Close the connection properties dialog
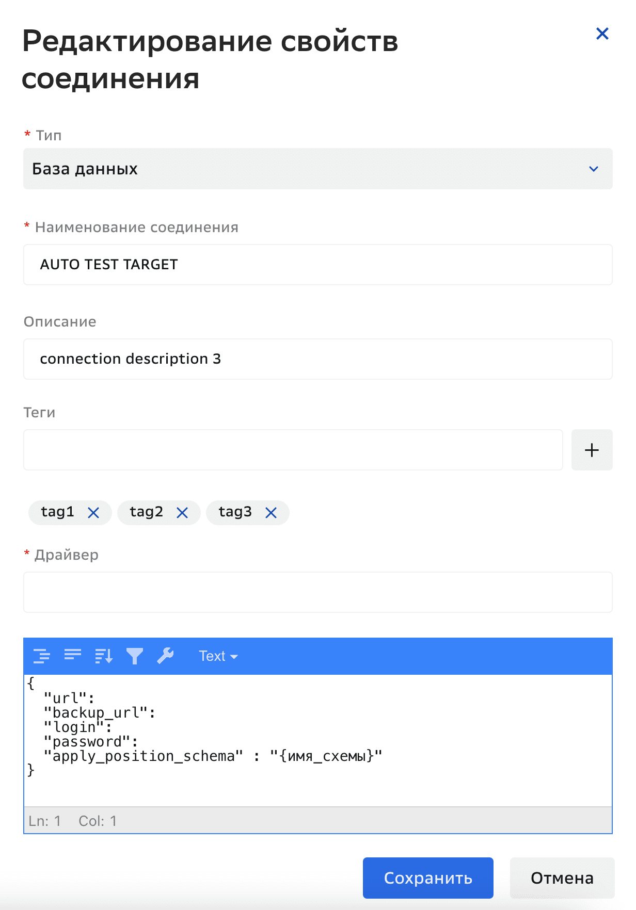 [602, 34]
